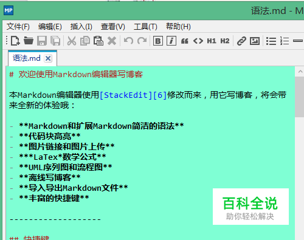
Task: Click the line **导入导出Markdown文件**
Action: pos(74,188)
